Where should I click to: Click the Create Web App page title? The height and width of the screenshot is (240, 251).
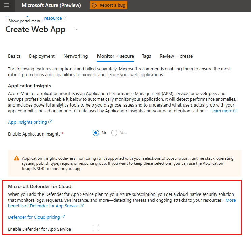(35, 30)
